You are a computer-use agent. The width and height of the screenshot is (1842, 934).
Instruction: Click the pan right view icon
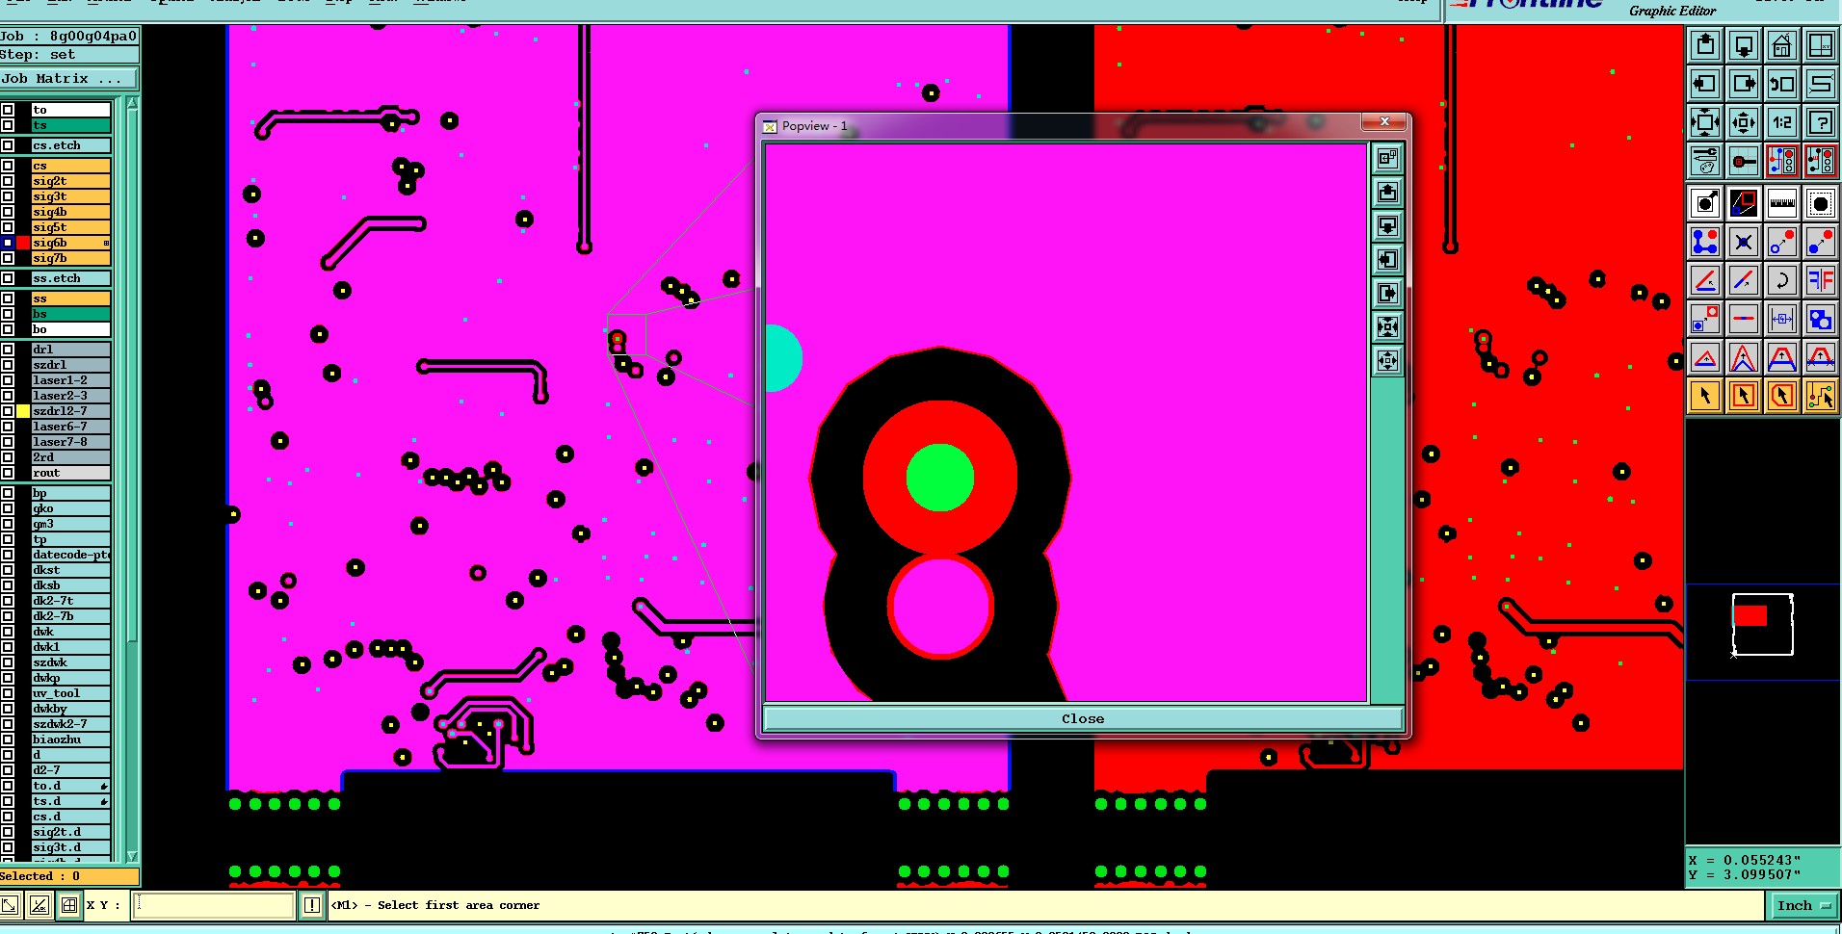point(1744,84)
